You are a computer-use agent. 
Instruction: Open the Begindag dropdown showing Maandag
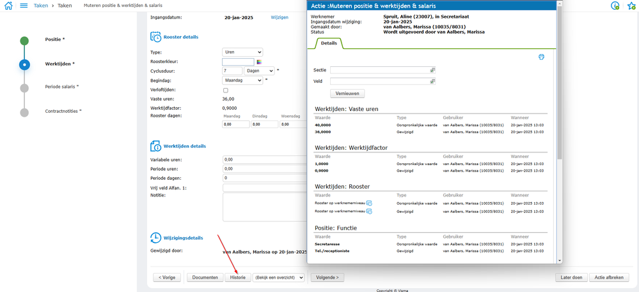tap(242, 81)
